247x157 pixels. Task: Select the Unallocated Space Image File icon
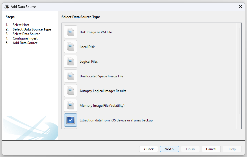click(x=71, y=76)
